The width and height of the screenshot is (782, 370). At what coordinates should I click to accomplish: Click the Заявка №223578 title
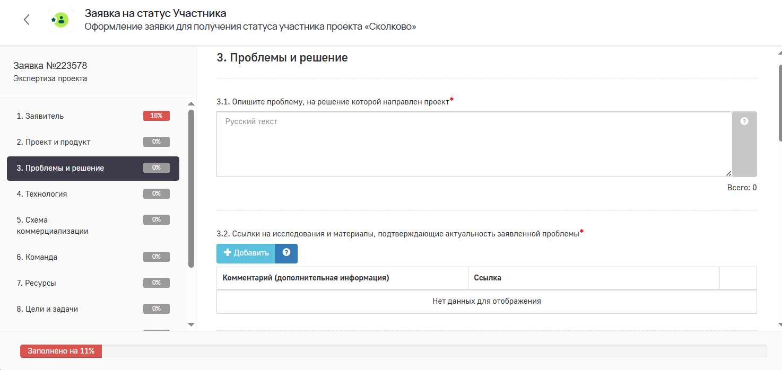pos(50,66)
